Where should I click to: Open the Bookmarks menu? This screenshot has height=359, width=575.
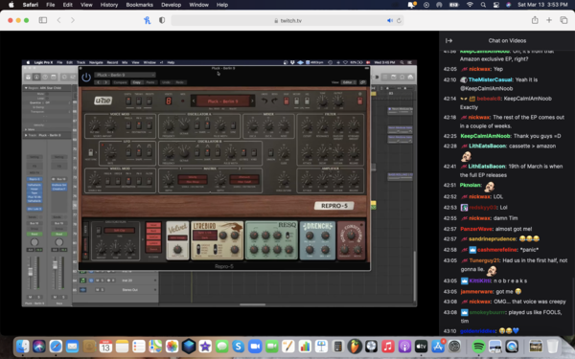[x=139, y=5]
